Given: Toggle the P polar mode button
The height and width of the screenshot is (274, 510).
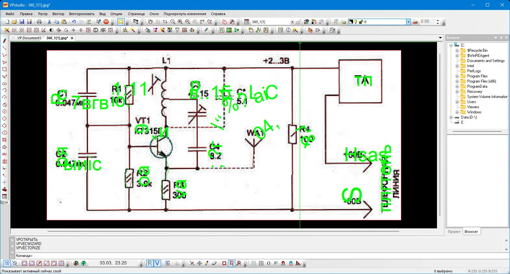Looking at the screenshot, I should (276, 263).
